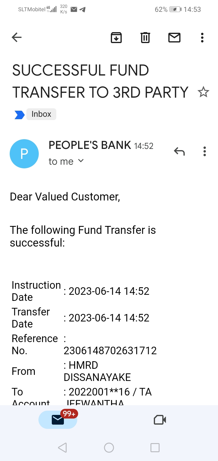Open Android recent apps
The height and width of the screenshot is (461, 218).
pos(155,448)
